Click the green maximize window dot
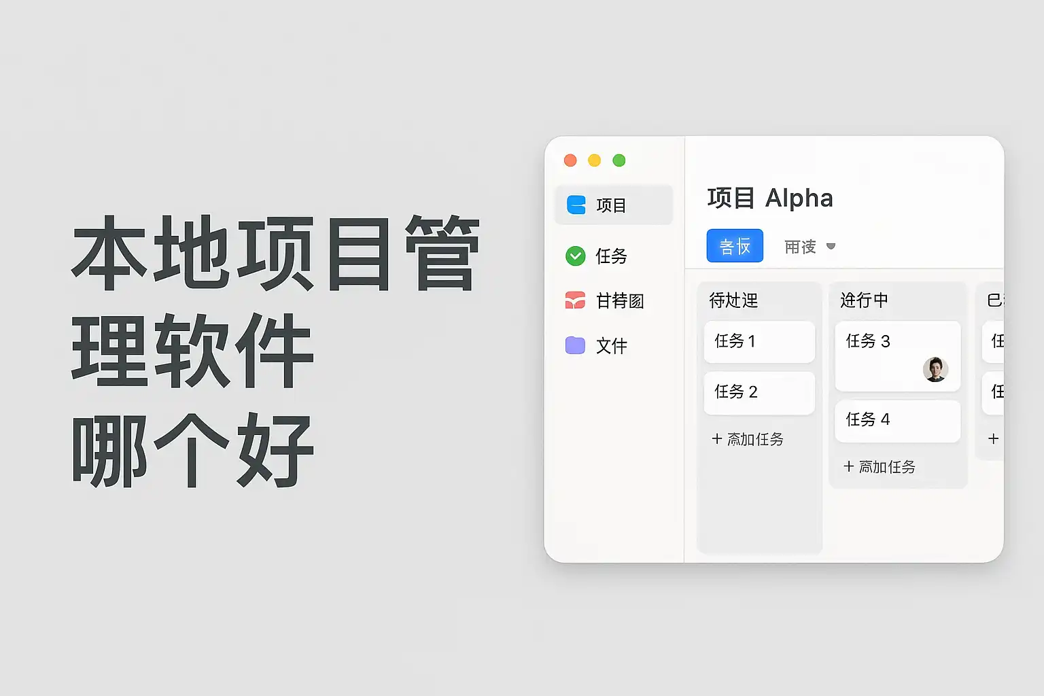 pos(619,160)
